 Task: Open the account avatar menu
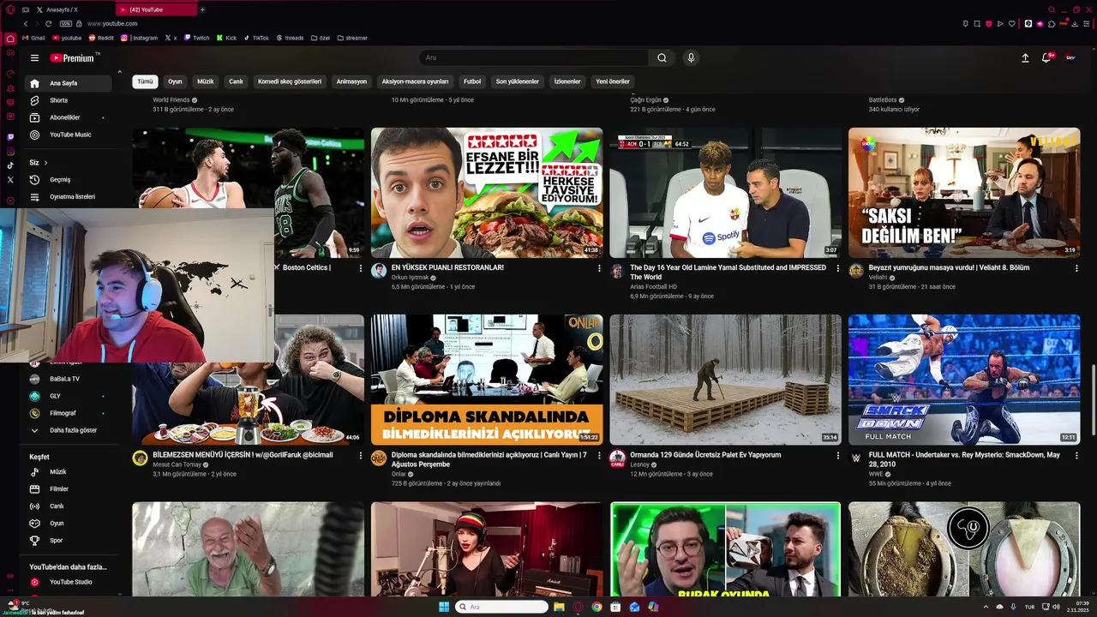[1070, 57]
